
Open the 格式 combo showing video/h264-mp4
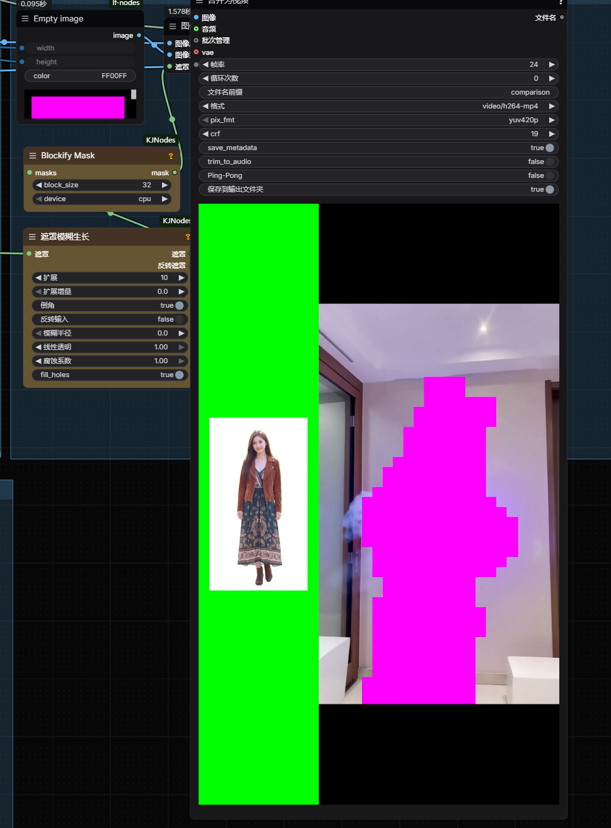378,106
